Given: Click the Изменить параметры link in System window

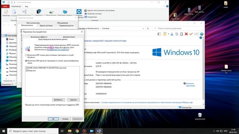Looking at the screenshot, I should click(190, 84).
